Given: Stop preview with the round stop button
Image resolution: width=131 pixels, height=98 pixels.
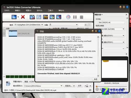Looking at the screenshot, I should point(101,89).
